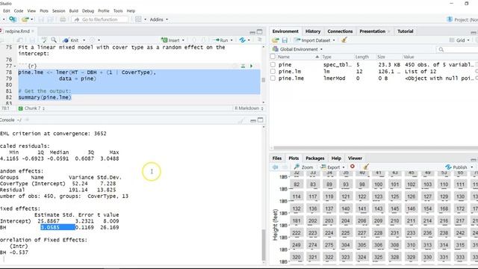Click run current chunk green arrow

251,66
